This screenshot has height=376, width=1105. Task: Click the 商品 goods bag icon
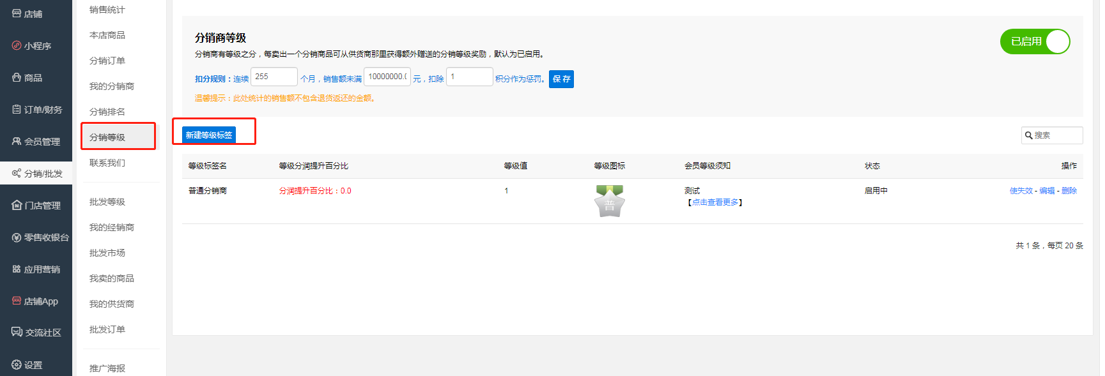(x=17, y=77)
